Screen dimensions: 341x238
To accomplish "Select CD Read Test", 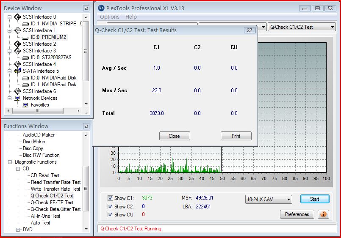I will point(45,175).
